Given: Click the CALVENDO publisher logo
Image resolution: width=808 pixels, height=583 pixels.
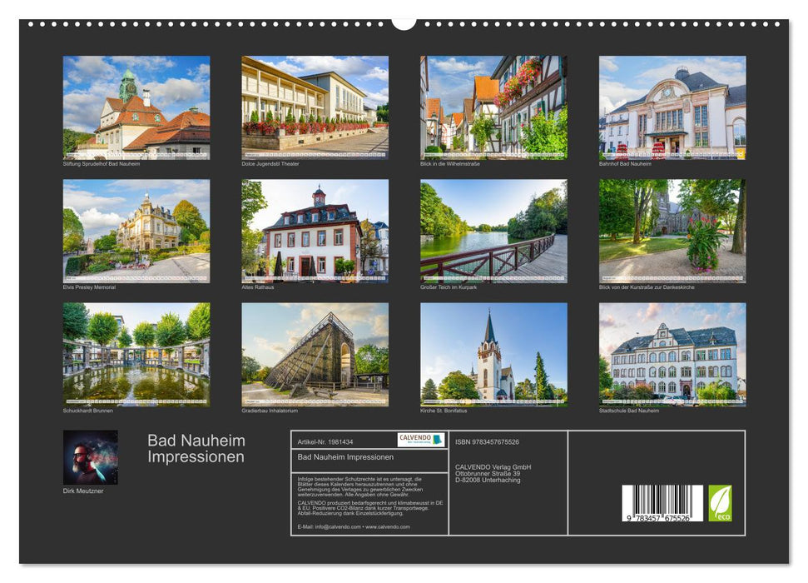Looking at the screenshot, I should (x=421, y=440).
